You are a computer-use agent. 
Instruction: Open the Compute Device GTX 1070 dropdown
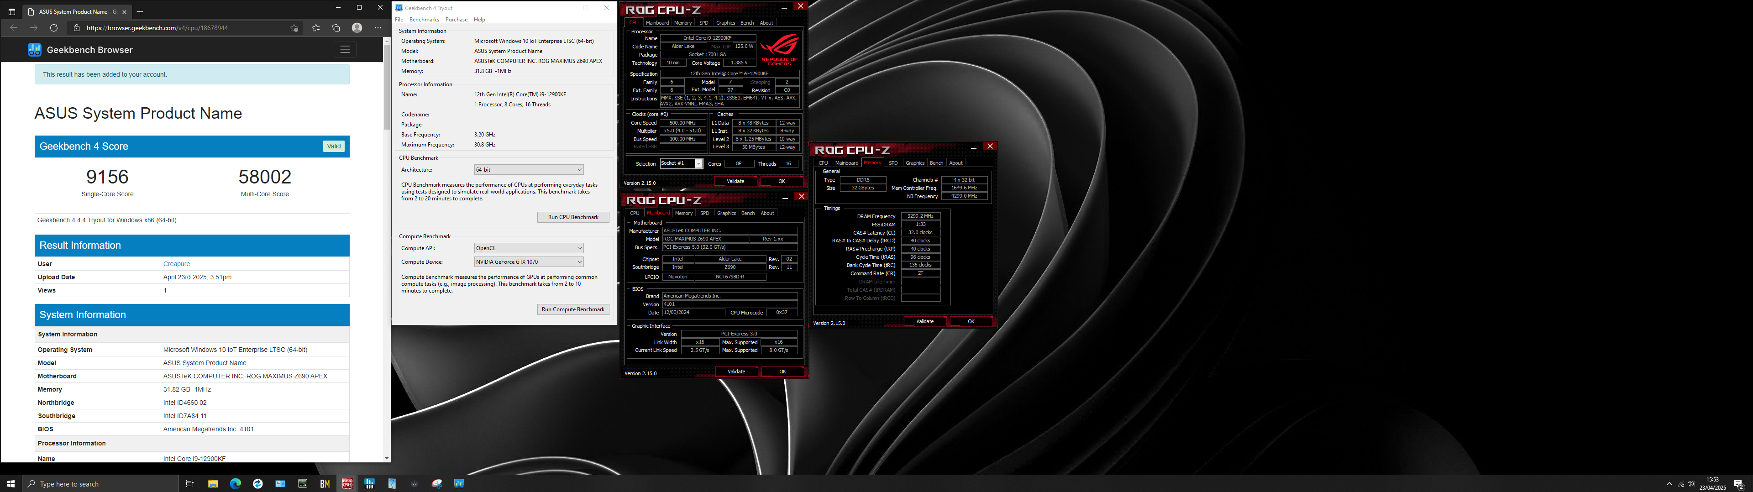529,262
